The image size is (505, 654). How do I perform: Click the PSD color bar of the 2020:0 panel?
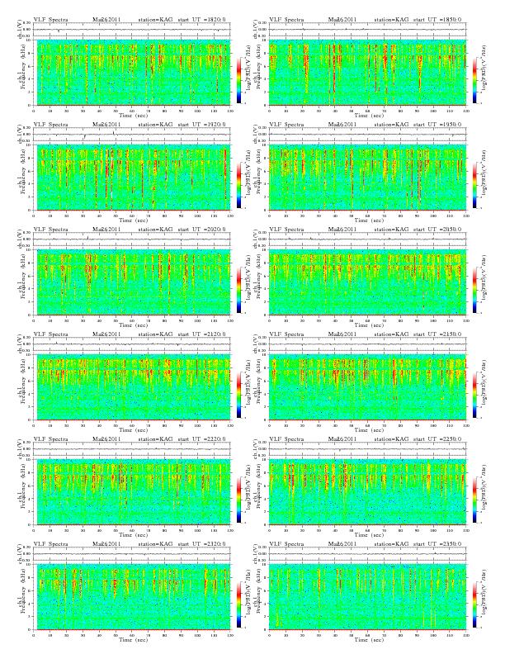coord(238,290)
